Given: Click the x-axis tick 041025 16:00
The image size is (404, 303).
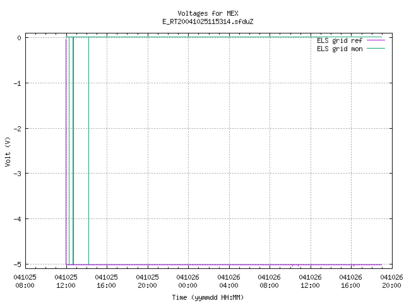Looking at the screenshot, I should click(107, 282).
